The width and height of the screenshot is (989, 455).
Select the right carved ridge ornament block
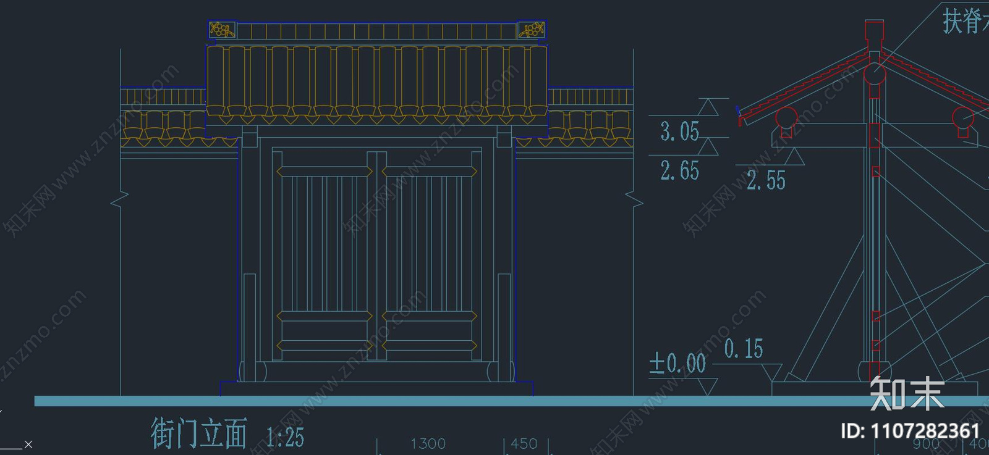pos(531,30)
